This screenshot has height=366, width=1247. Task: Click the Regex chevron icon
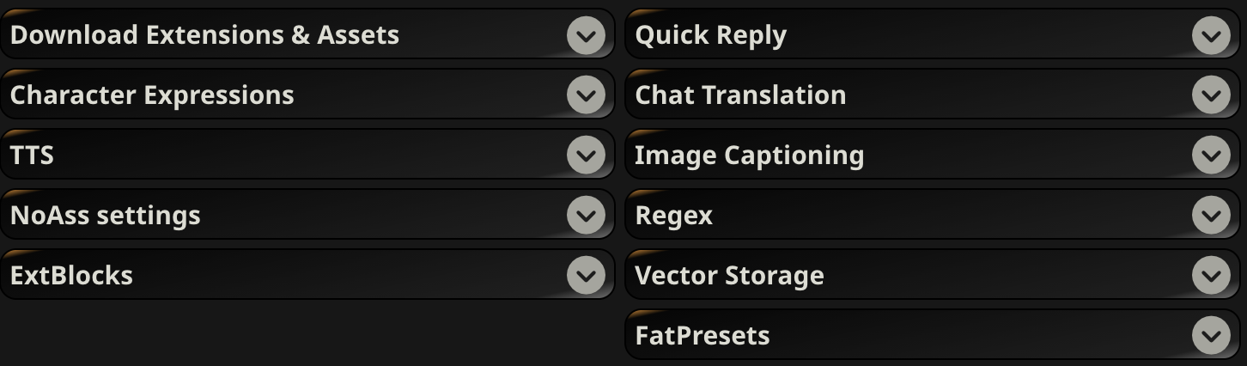(1211, 216)
